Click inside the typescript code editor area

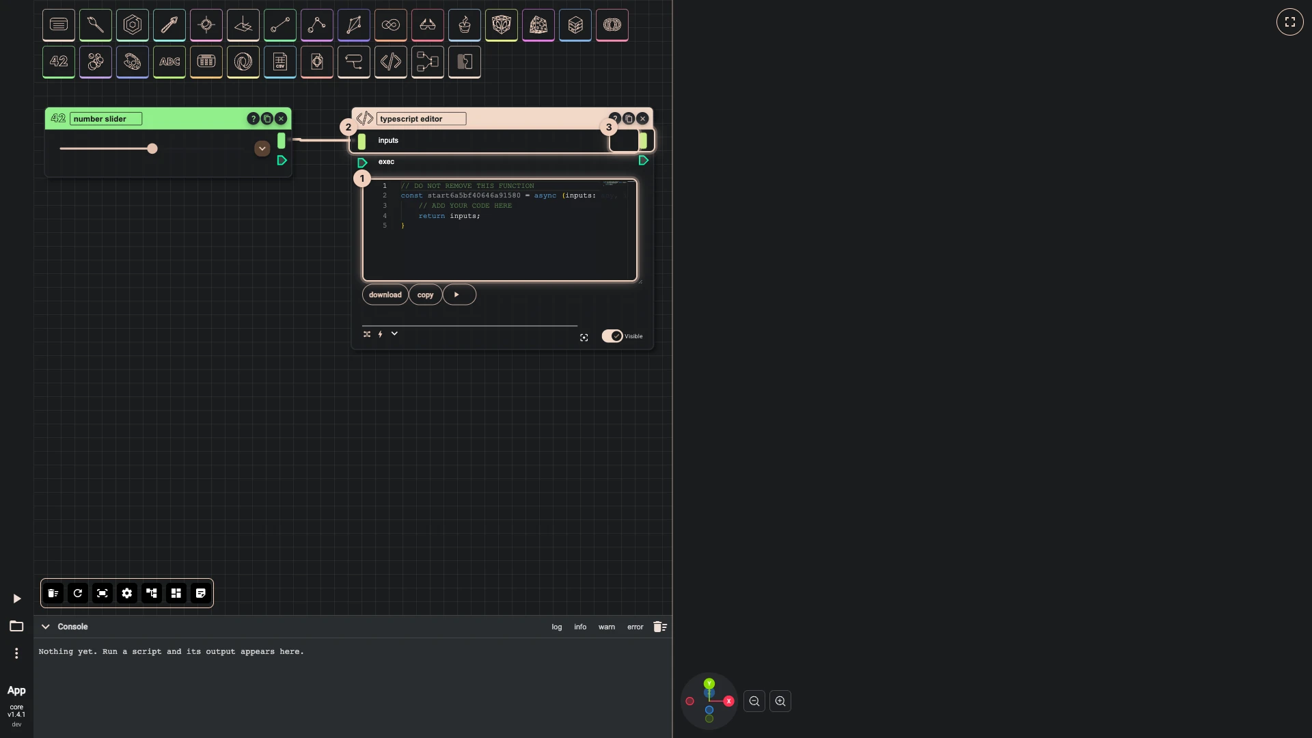pos(500,230)
